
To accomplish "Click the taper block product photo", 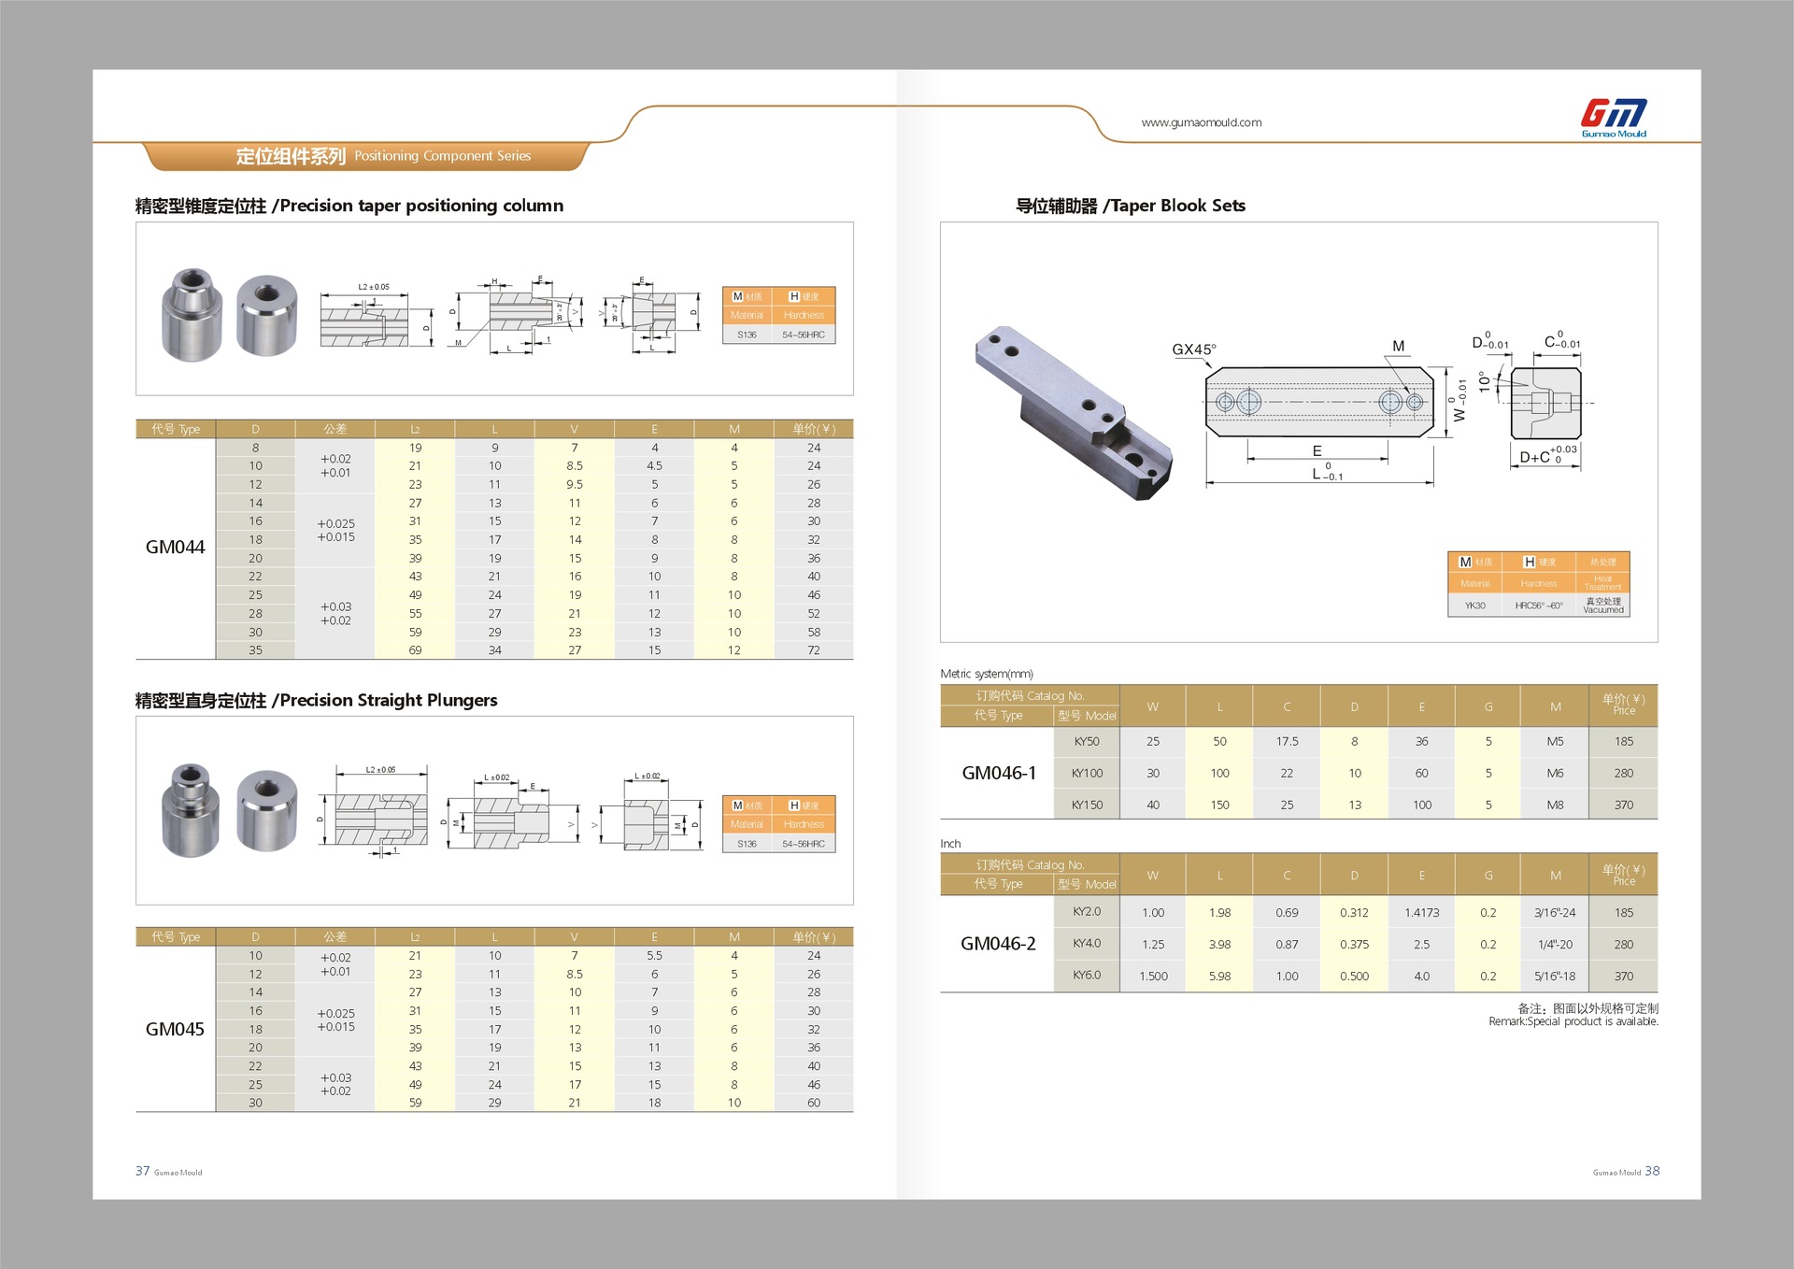I will click(x=1073, y=414).
